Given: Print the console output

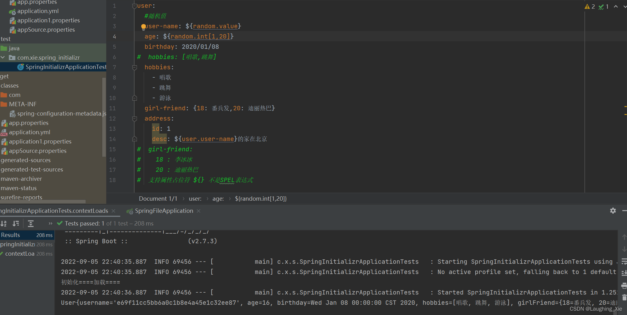Looking at the screenshot, I should 624,285.
